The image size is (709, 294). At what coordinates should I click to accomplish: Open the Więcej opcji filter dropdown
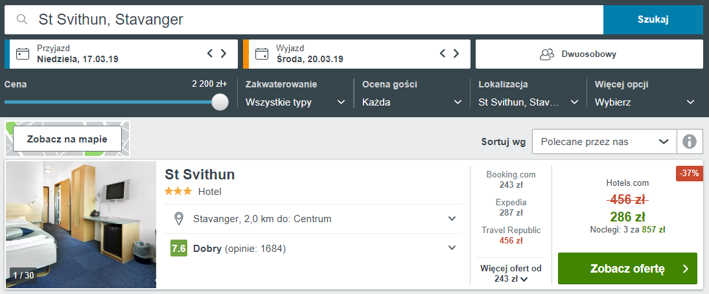coord(645,102)
